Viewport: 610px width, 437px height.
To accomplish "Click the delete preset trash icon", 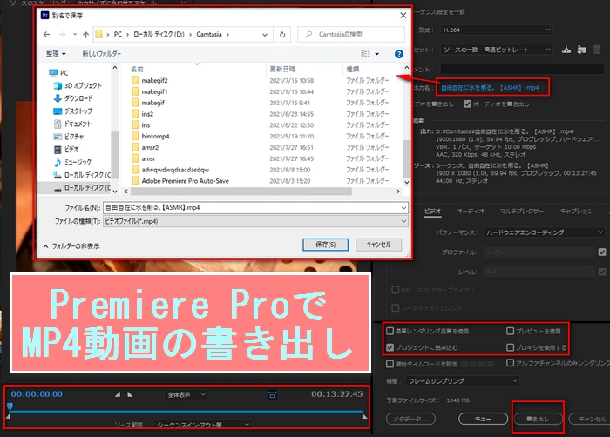I will pyautogui.click(x=597, y=50).
